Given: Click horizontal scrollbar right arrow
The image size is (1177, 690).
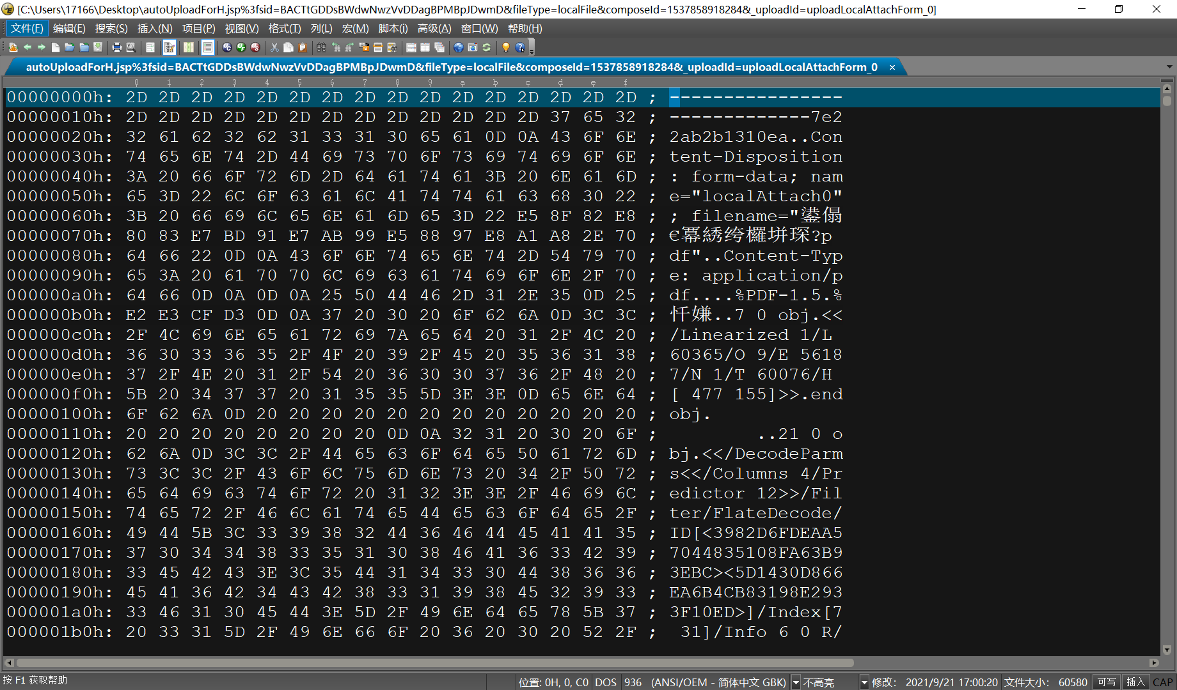Looking at the screenshot, I should 1155,663.
